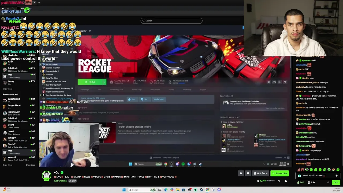The image size is (343, 193).
Task: Open the gift icon inside chat input
Action: click(299, 176)
